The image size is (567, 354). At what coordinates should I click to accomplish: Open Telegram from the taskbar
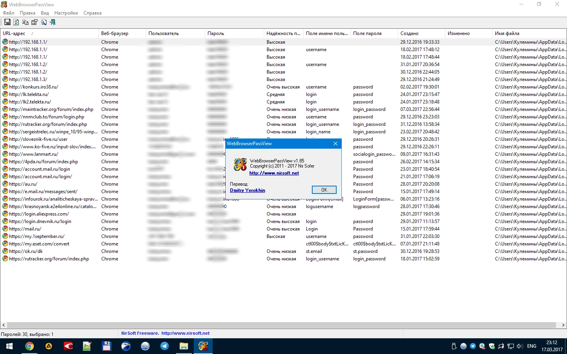(164, 346)
